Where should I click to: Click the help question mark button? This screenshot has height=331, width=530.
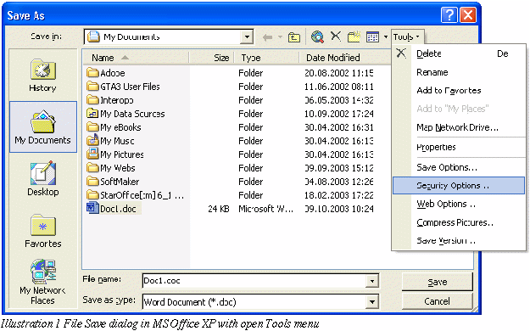[x=449, y=15]
